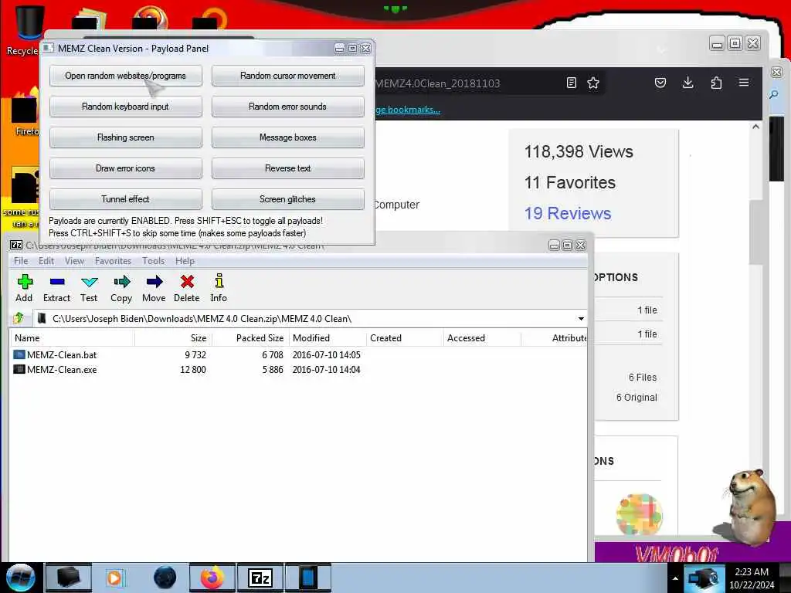
Task: Open the 19 Reviews link
Action: [x=567, y=213]
